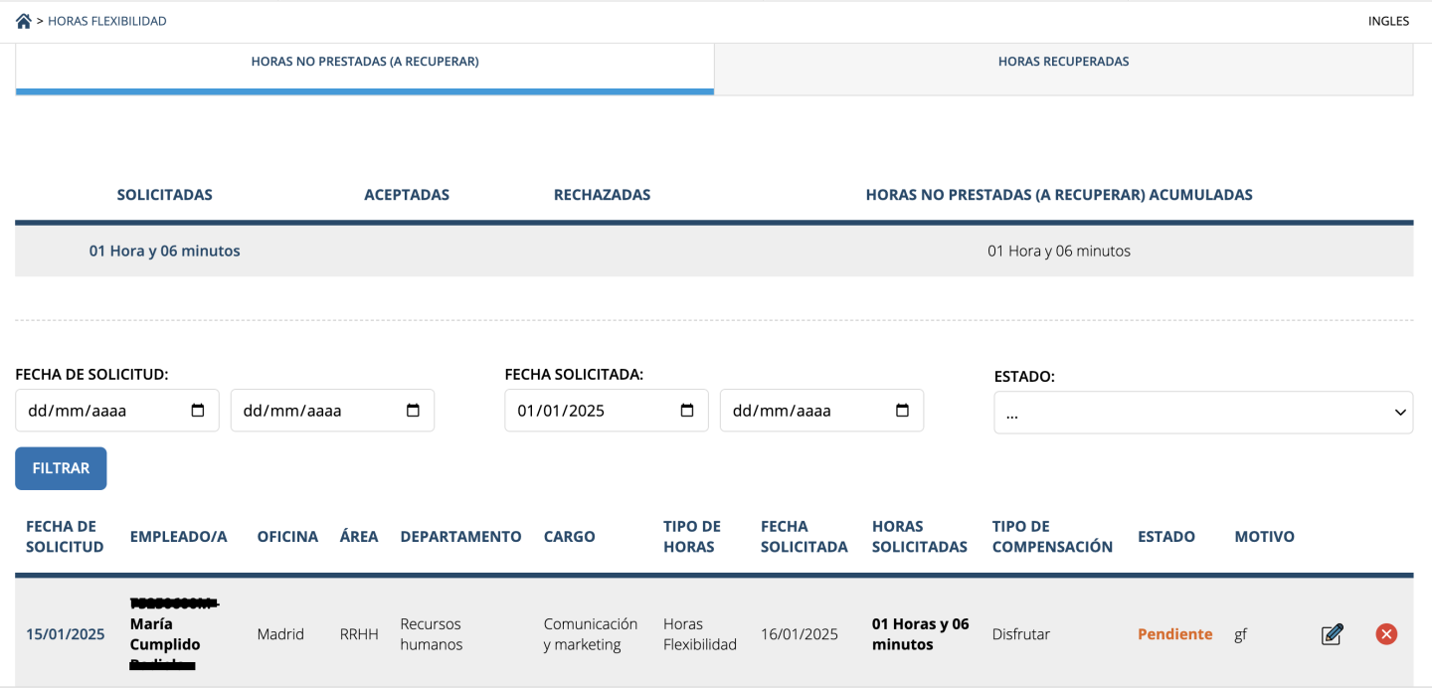The width and height of the screenshot is (1432, 688).
Task: Click the Empleado/a column header
Action: tap(178, 537)
